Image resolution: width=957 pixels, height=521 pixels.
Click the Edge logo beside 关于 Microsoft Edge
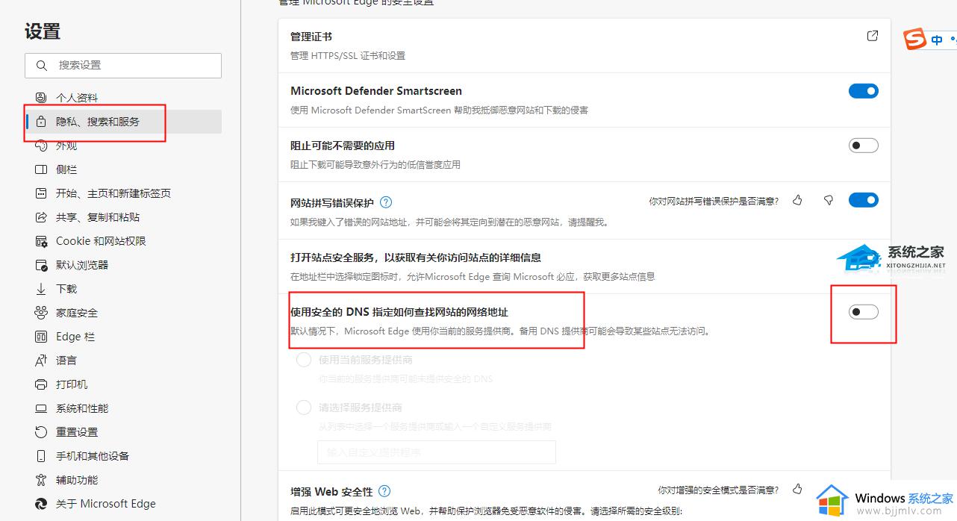(x=41, y=504)
